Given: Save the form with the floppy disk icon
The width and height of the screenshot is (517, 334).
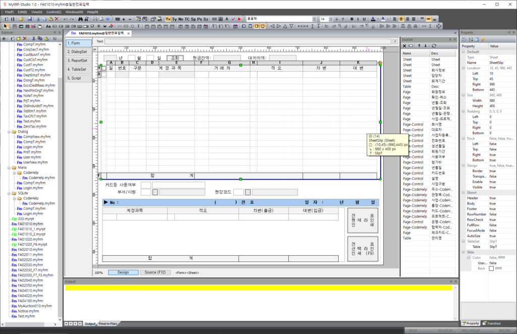Looking at the screenshot, I should (x=30, y=19).
